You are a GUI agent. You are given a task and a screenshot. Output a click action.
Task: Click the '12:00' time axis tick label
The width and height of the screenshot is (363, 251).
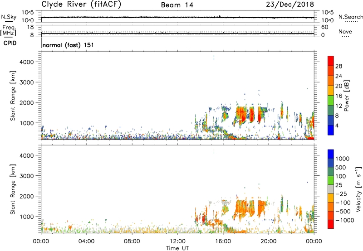177,241
